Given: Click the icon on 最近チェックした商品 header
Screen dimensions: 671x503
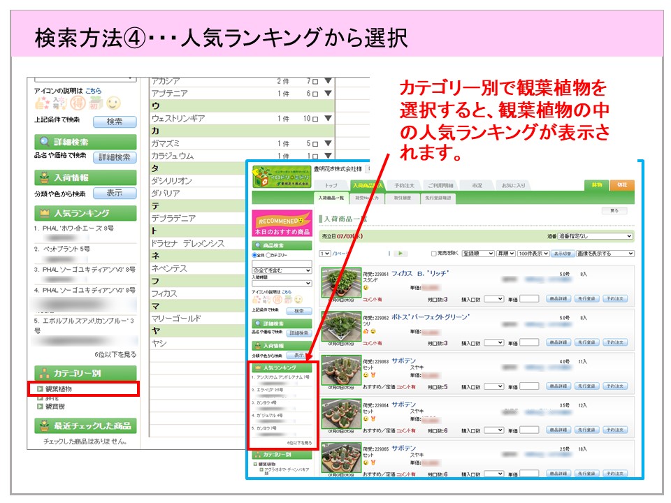Looking at the screenshot, I should (44, 425).
